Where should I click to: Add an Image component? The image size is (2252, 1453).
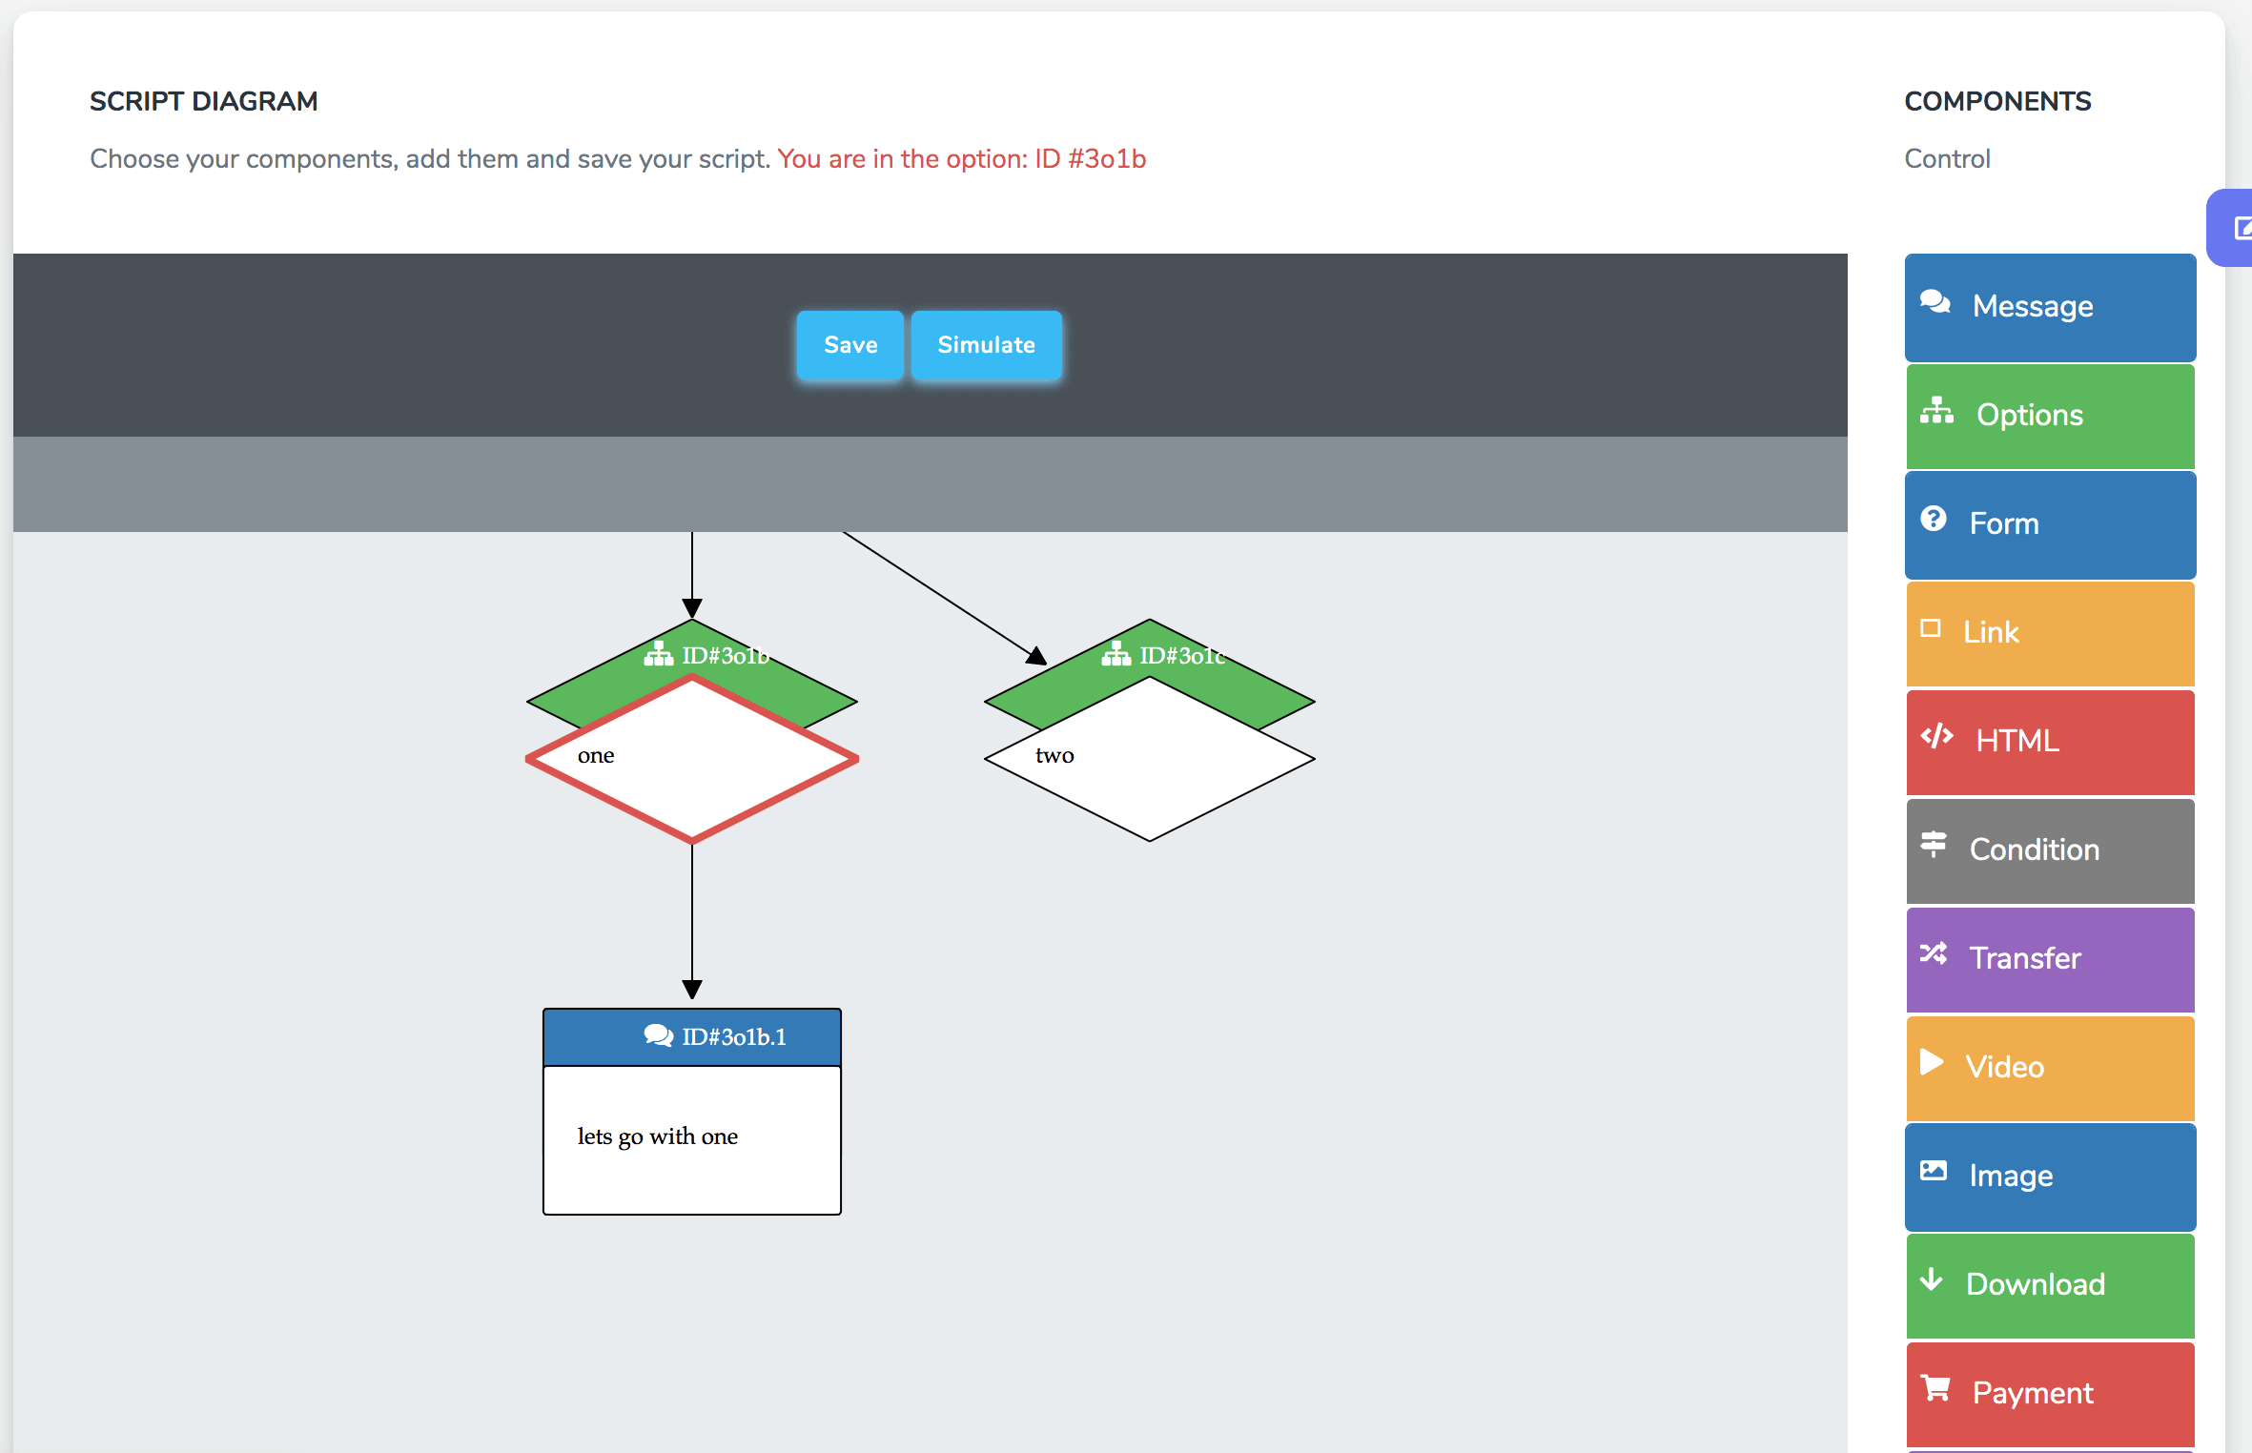[2050, 1177]
